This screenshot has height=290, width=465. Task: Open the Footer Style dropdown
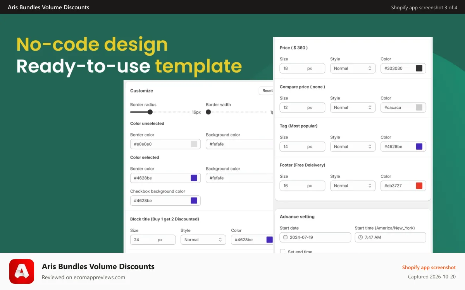353,186
